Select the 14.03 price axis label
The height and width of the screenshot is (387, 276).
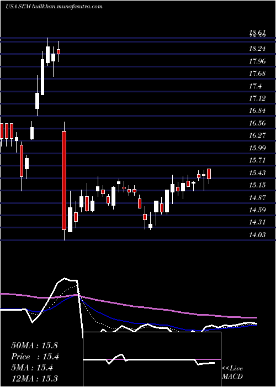point(257,234)
